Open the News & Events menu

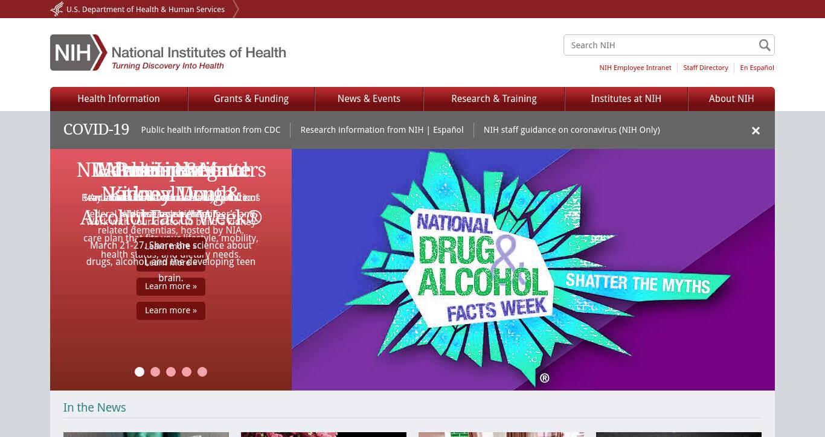coord(369,99)
